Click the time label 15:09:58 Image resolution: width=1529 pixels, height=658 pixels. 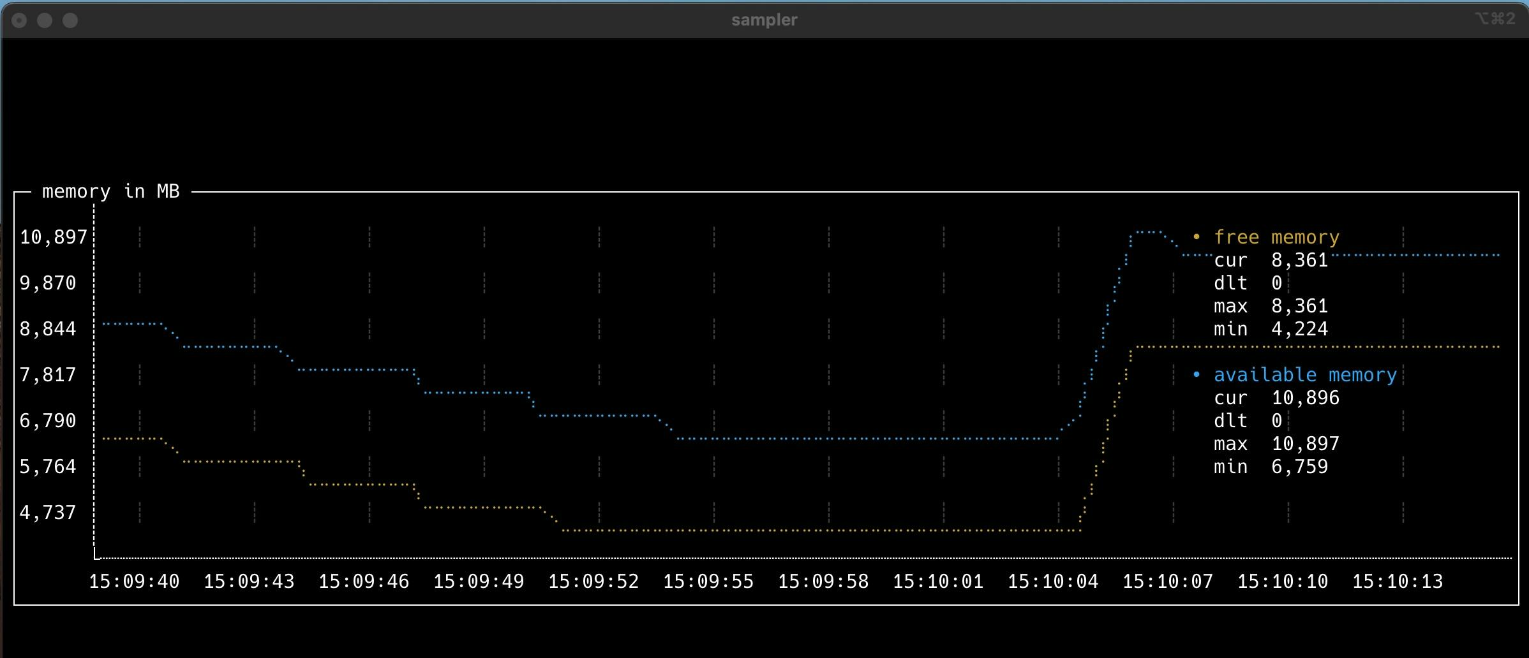(x=823, y=581)
